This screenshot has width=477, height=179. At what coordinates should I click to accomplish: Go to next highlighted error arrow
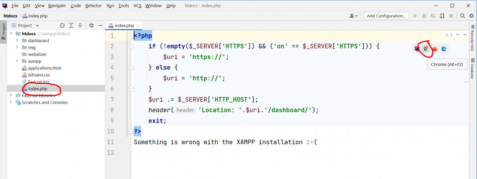(465, 35)
